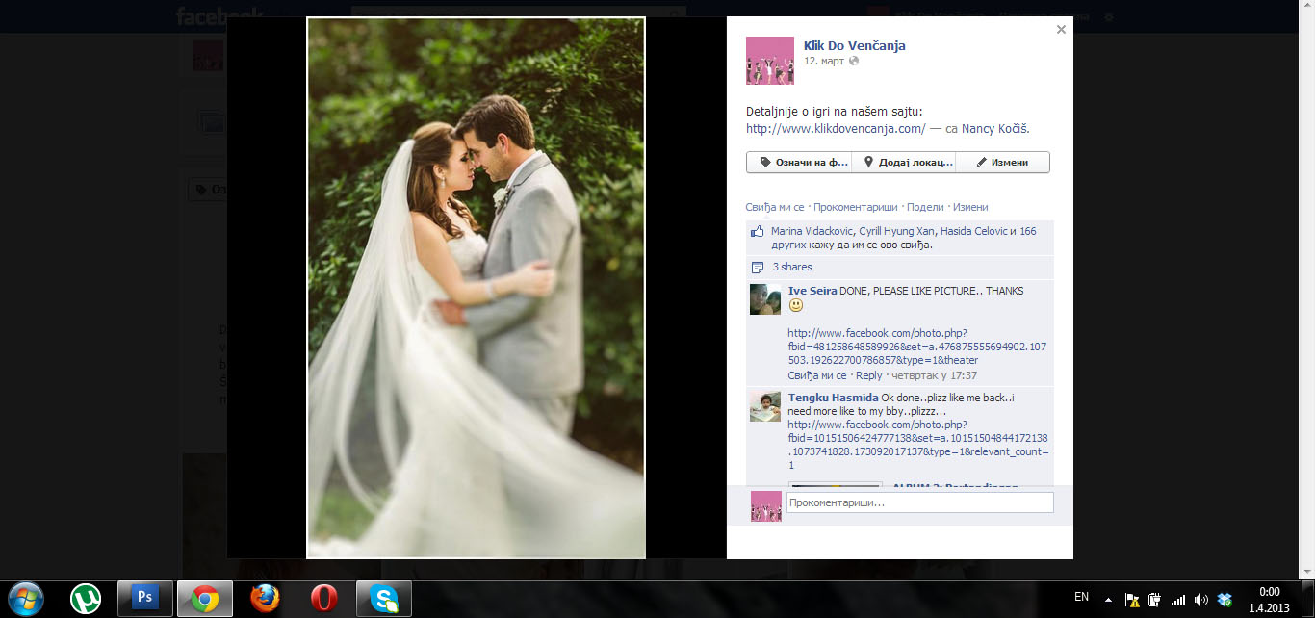Close the photo viewer with the X
The width and height of the screenshot is (1315, 618).
[x=1061, y=30]
